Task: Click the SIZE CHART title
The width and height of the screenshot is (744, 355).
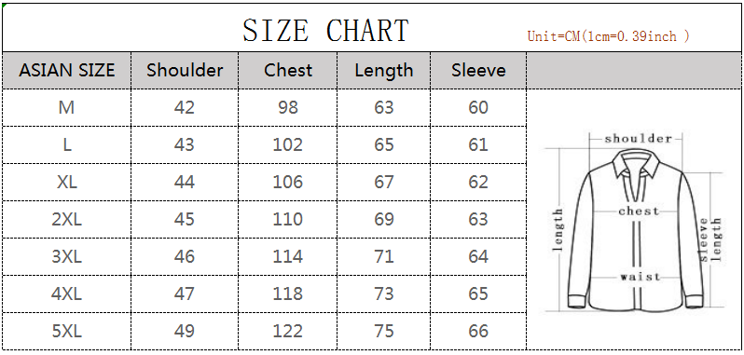Action: tap(325, 31)
